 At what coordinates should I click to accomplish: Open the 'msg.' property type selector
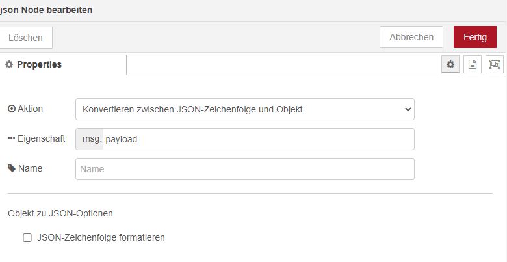pyautogui.click(x=89, y=139)
